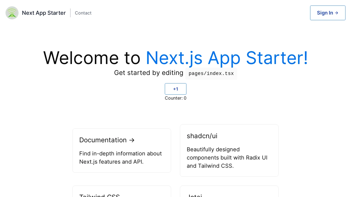Increment counter with the +1 button
The image size is (351, 197).
[175, 89]
